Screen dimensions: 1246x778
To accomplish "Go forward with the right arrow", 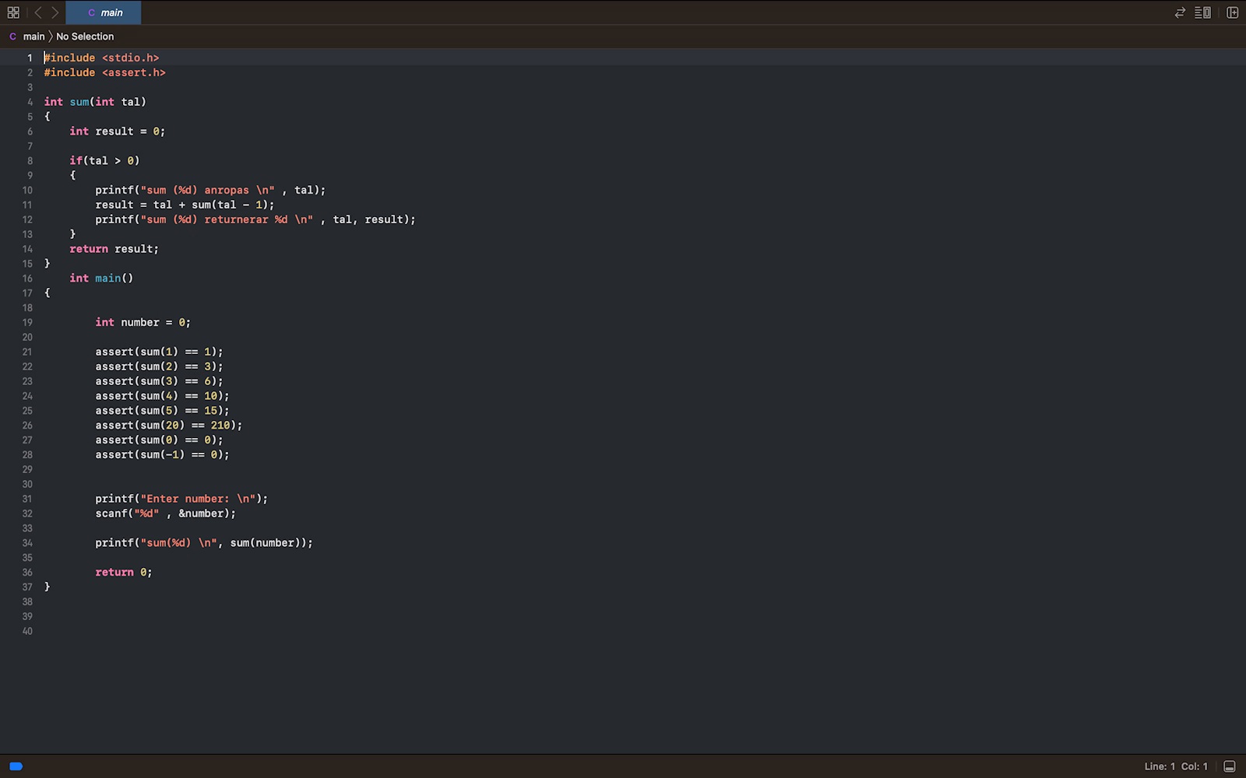I will click(55, 12).
